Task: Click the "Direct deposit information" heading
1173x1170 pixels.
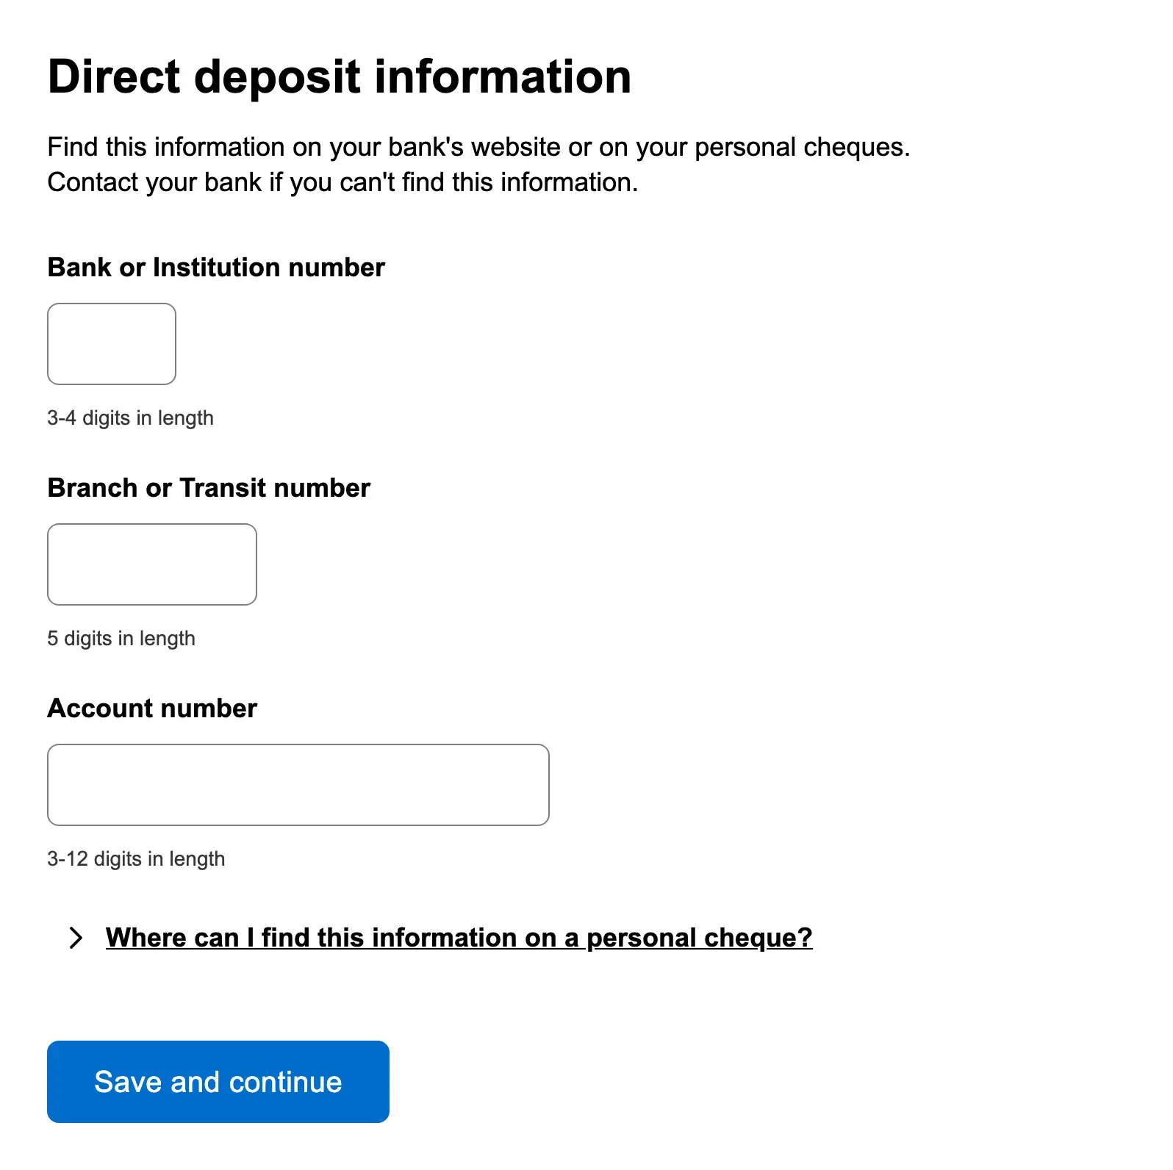Action: (x=339, y=77)
